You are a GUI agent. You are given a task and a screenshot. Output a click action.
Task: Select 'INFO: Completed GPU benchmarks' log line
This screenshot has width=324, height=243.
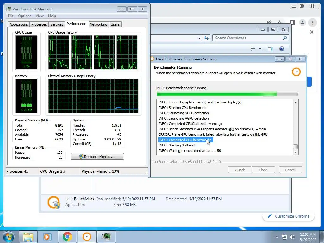pyautogui.click(x=185, y=140)
